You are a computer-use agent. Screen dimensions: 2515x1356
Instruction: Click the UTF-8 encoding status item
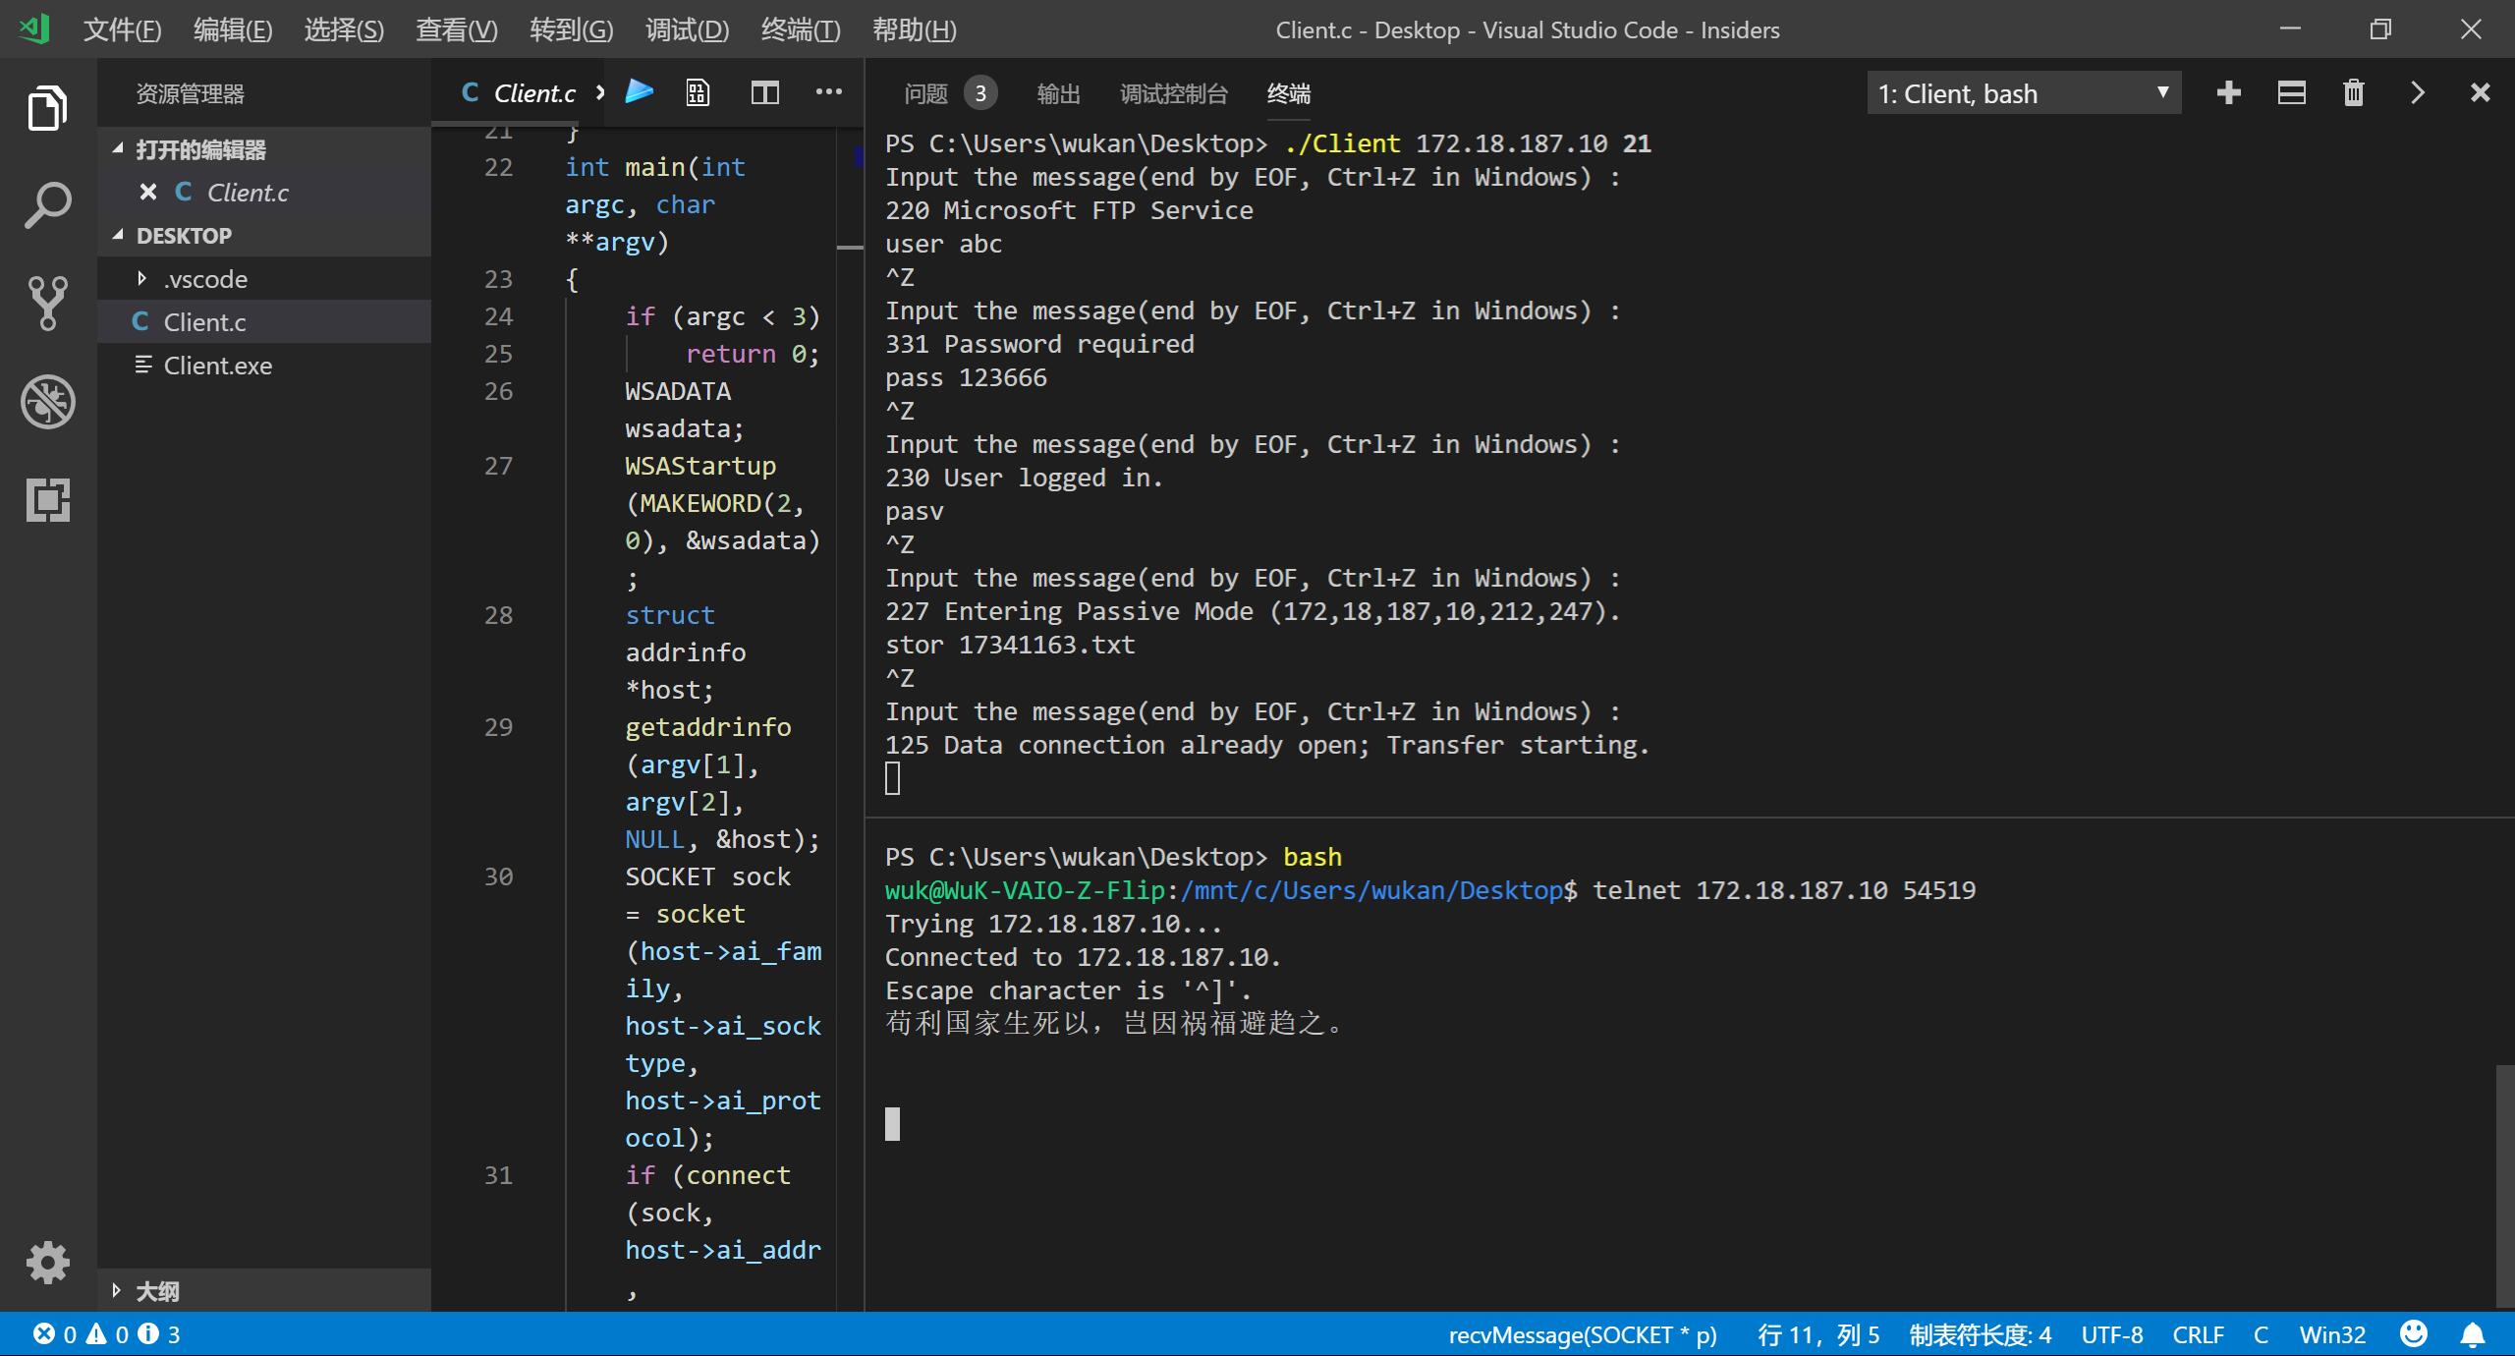pos(2111,1334)
